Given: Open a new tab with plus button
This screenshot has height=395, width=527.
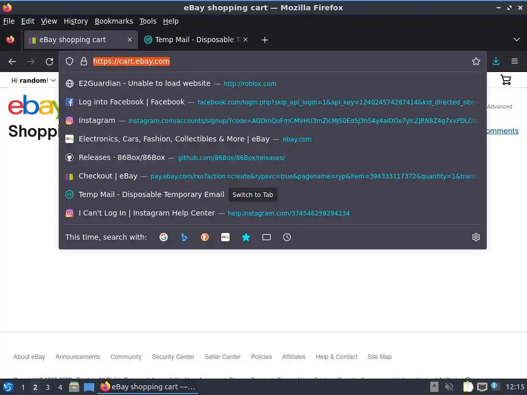Looking at the screenshot, I should (265, 40).
